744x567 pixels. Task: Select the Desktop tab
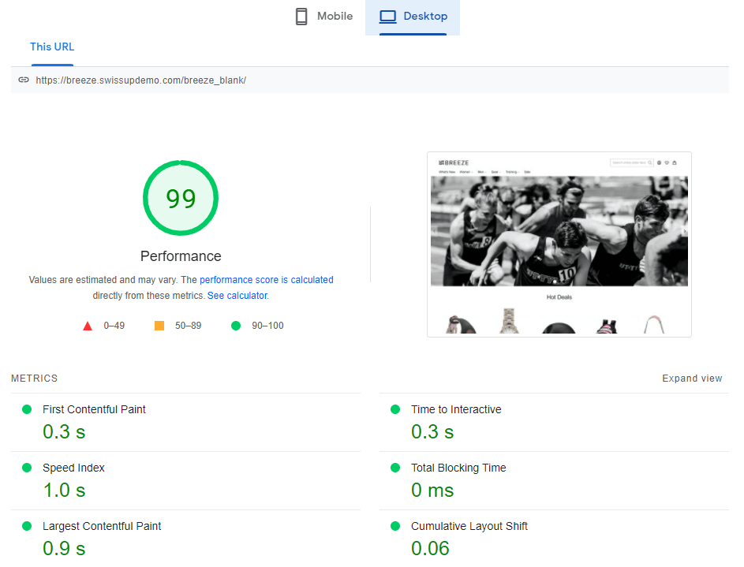[x=413, y=17]
